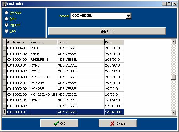The image size is (179, 132).
Task: Click the green checkmark OK button
Action: [59, 123]
